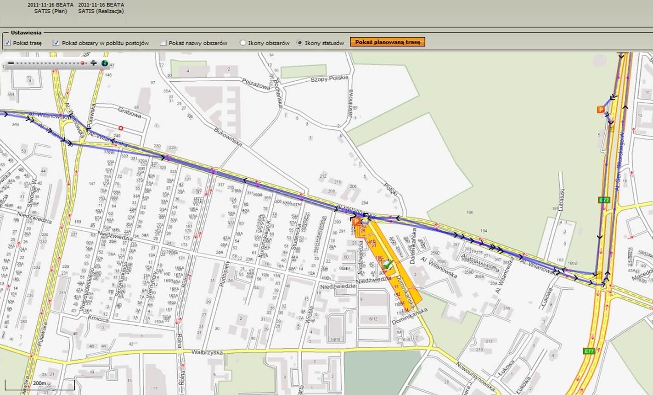Click the Nowoursynowska street label
This screenshot has width=653, height=395.
[x=476, y=376]
